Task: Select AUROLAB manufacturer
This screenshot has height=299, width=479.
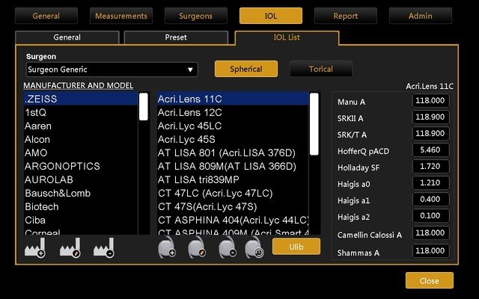Action: tap(81, 179)
